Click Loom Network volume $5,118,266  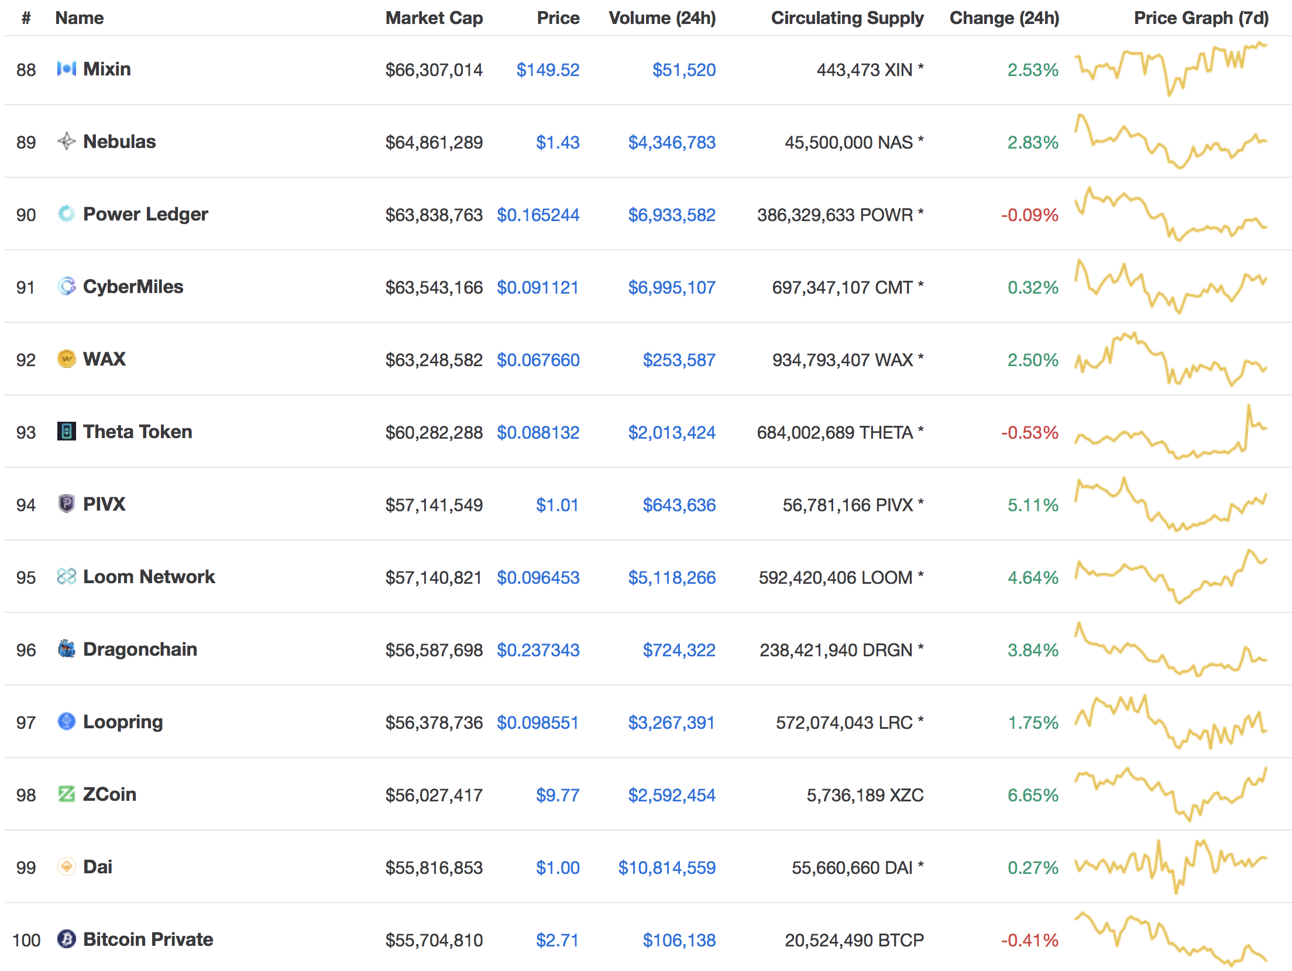672,577
